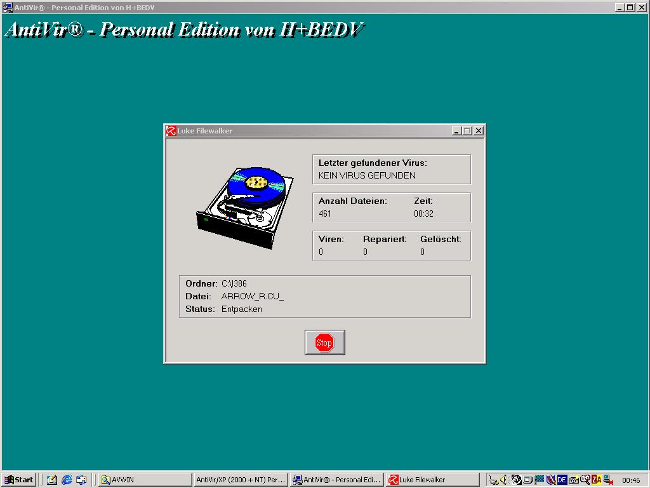The width and height of the screenshot is (650, 488).
Task: Click the Stop button to halt the scan
Action: tap(324, 342)
